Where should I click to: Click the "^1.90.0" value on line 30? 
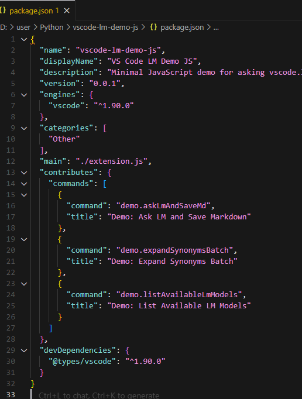point(145,362)
